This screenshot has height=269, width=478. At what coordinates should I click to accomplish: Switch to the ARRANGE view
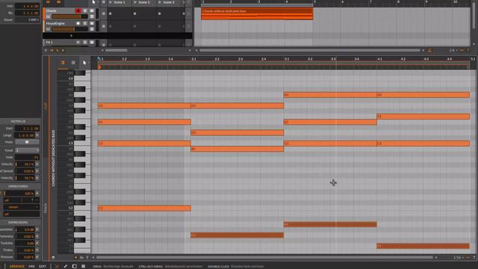point(16,266)
